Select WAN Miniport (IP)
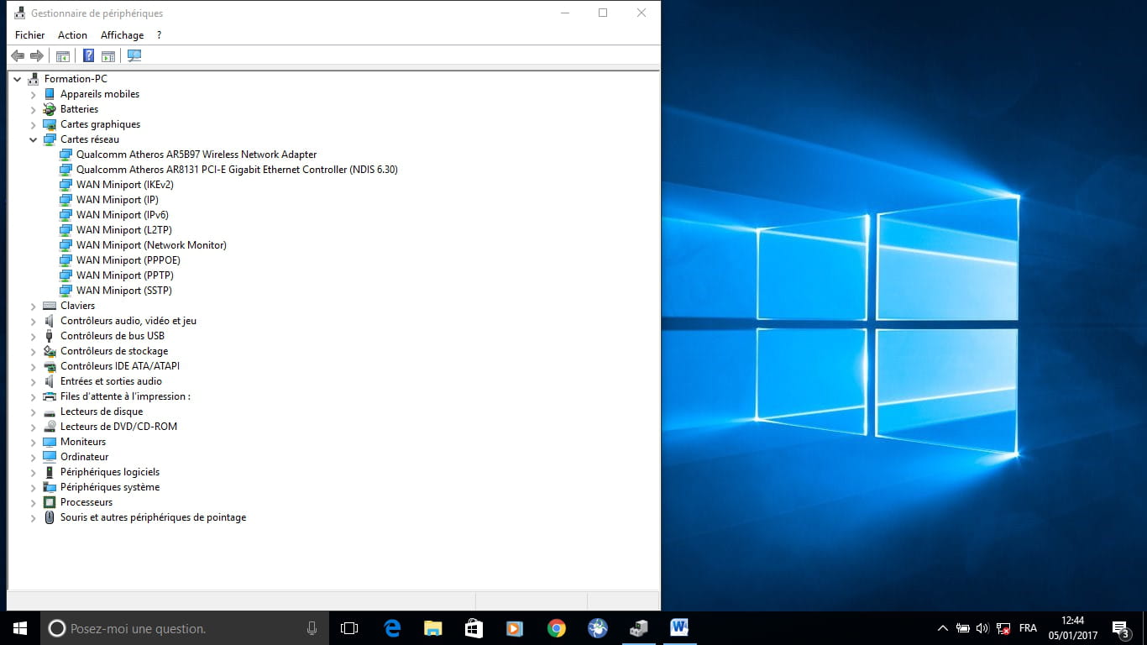The height and width of the screenshot is (645, 1147). click(x=118, y=200)
